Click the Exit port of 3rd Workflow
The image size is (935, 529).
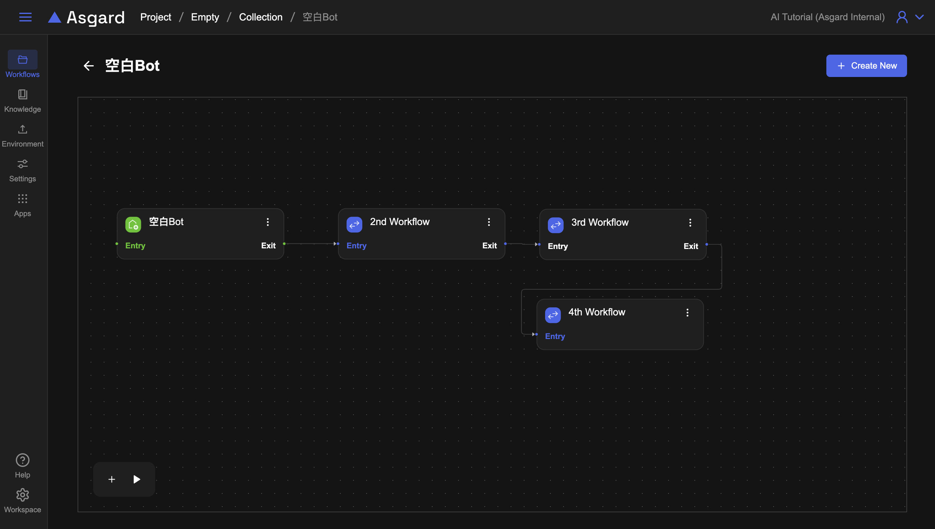(706, 245)
